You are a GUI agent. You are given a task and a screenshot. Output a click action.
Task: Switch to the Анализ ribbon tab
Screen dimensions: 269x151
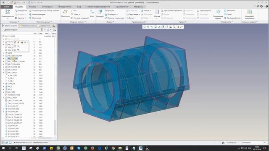(32, 7)
